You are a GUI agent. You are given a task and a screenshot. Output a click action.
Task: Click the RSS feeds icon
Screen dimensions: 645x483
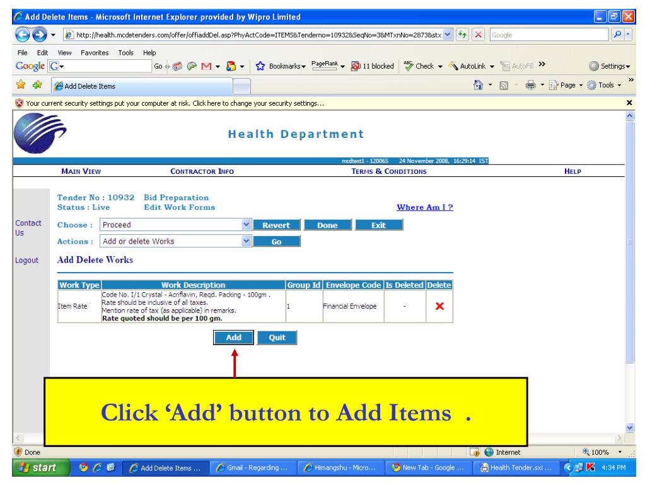tap(504, 86)
